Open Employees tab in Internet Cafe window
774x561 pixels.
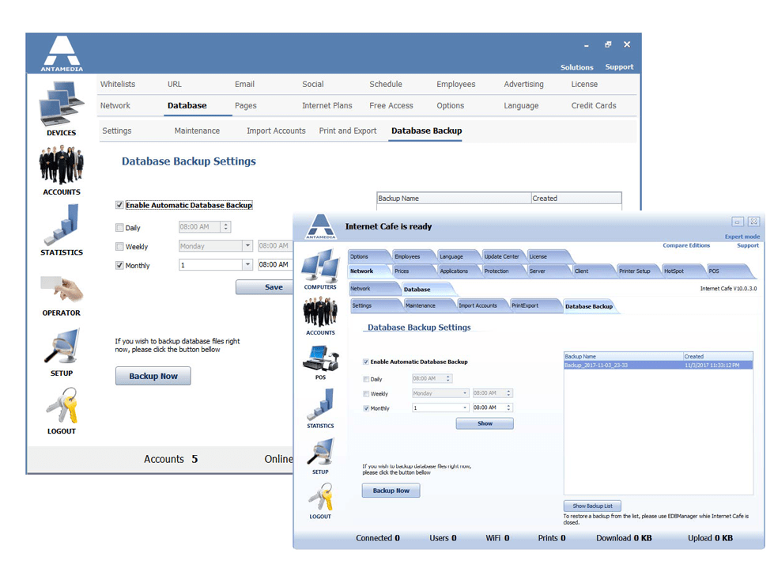click(x=406, y=256)
